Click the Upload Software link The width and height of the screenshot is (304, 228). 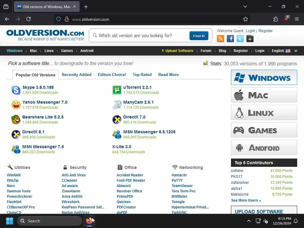[x=178, y=51]
